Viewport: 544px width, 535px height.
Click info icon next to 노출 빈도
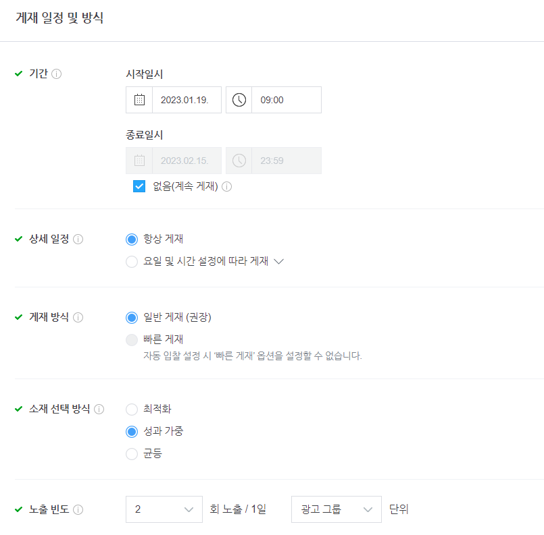click(78, 509)
